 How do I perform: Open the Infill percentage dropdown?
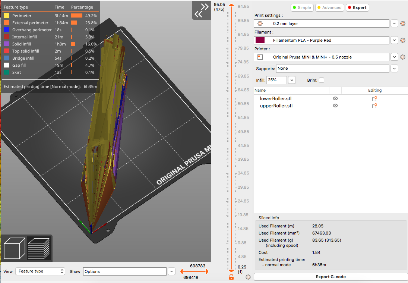292,80
